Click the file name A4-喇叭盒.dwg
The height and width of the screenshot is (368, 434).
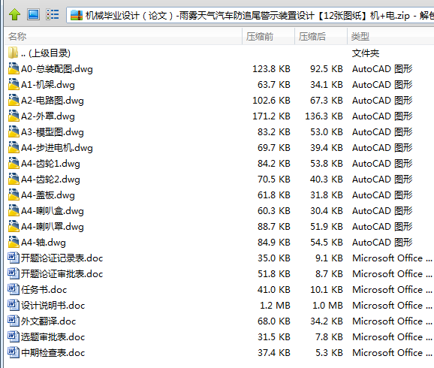click(x=53, y=211)
